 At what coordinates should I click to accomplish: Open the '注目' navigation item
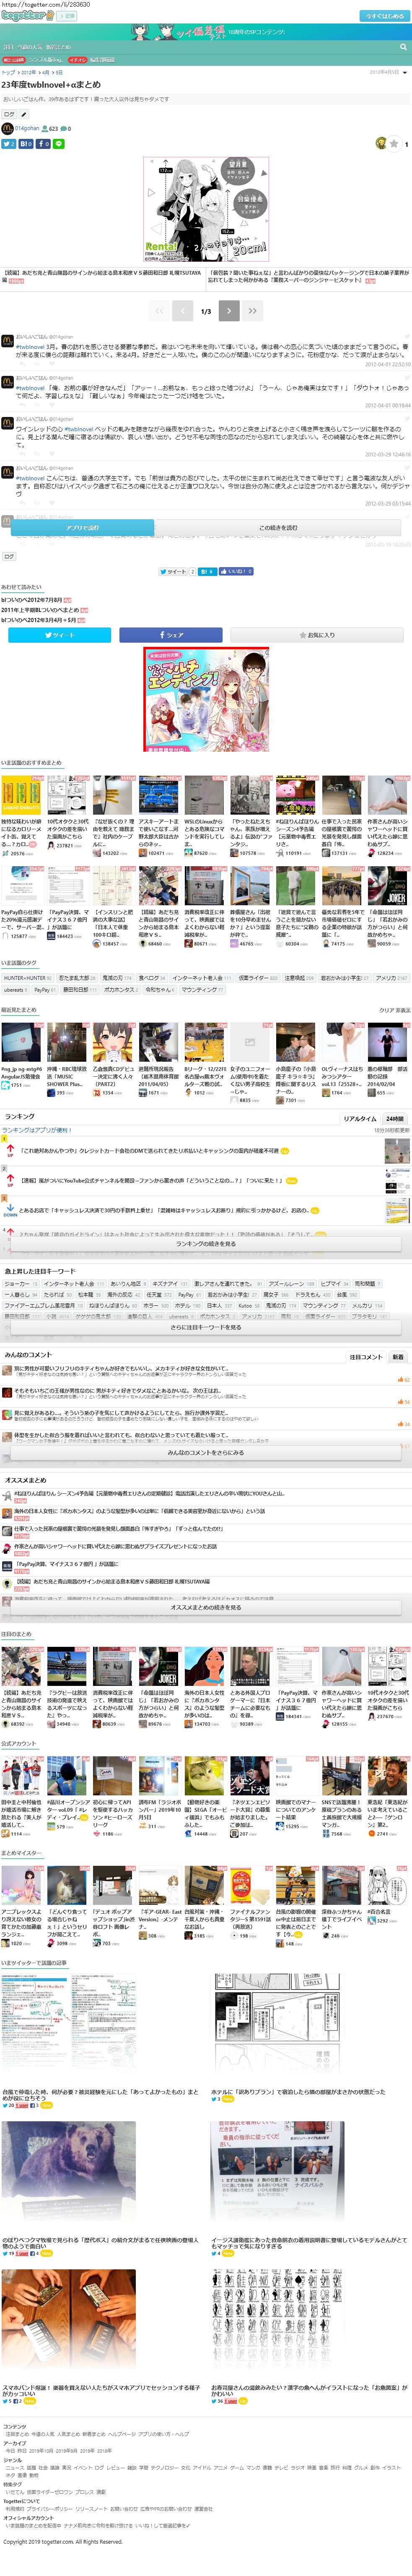point(8,47)
